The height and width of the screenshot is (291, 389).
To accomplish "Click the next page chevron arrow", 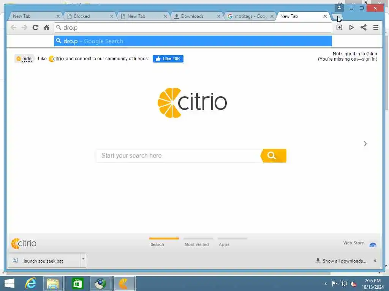I will click(x=365, y=144).
